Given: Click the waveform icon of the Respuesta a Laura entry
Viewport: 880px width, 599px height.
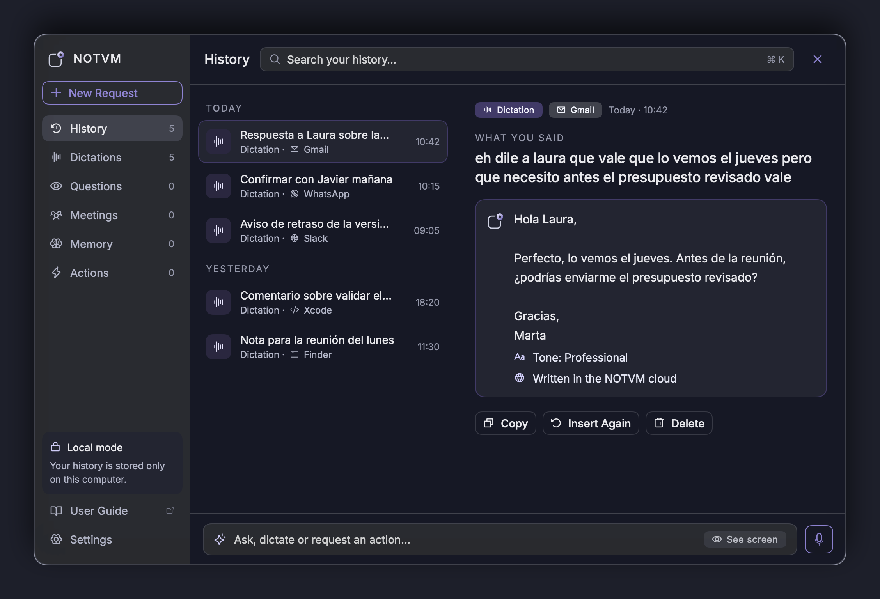Looking at the screenshot, I should tap(218, 142).
